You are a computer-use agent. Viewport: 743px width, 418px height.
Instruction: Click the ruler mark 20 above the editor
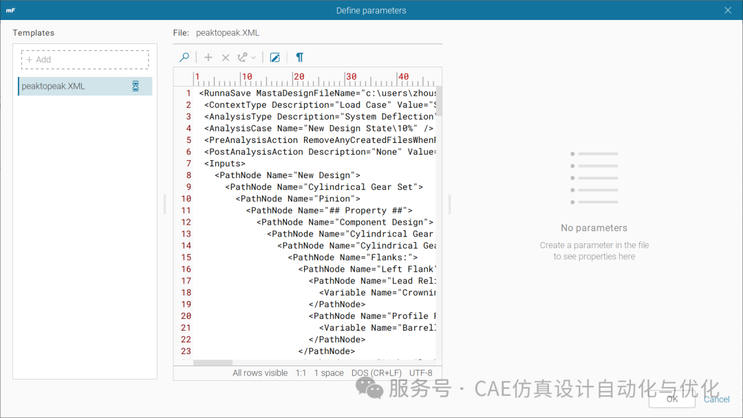tap(299, 77)
